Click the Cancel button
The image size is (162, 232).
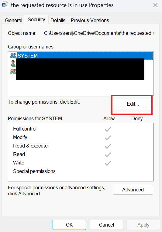[106, 225]
